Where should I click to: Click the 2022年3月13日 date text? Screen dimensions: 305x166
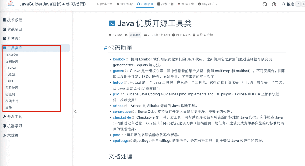tap(159, 35)
